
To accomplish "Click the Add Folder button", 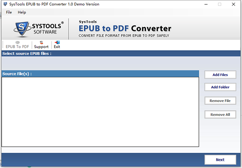I will (x=220, y=87).
